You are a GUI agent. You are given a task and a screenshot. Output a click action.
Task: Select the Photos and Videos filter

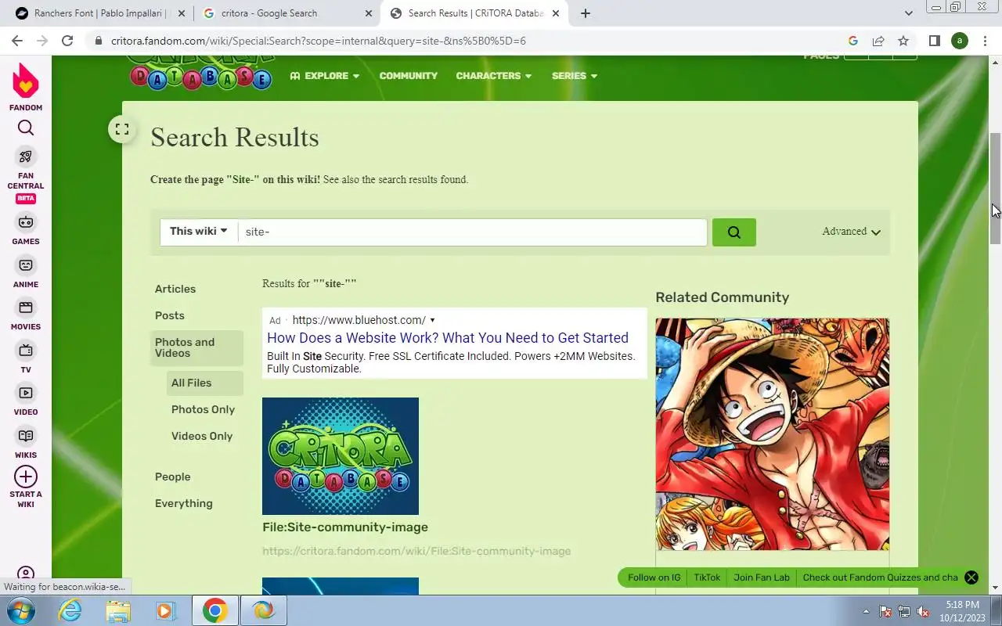196,347
